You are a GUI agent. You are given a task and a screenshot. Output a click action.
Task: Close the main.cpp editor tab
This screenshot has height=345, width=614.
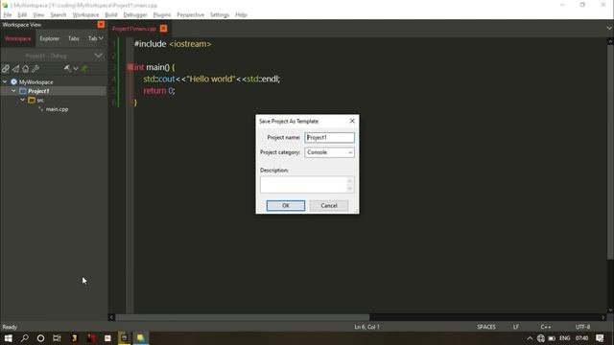(163, 29)
